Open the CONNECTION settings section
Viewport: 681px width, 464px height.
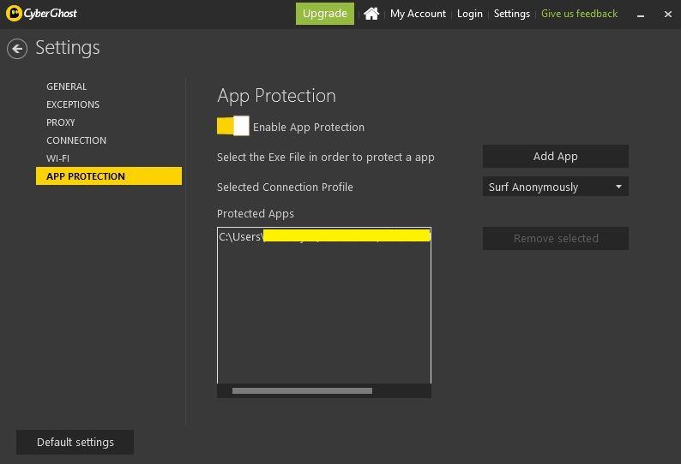pos(76,140)
